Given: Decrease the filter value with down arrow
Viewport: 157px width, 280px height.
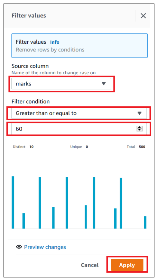Looking at the screenshot, I should (140, 130).
